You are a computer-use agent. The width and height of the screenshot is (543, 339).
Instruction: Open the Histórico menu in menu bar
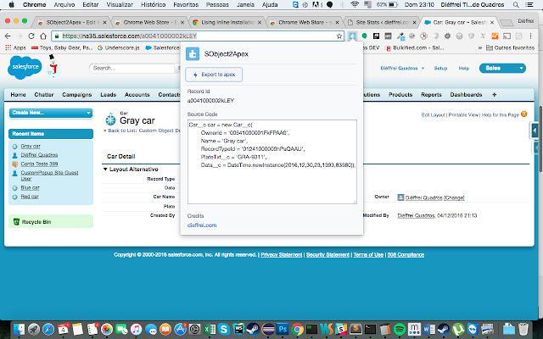tap(153, 4)
